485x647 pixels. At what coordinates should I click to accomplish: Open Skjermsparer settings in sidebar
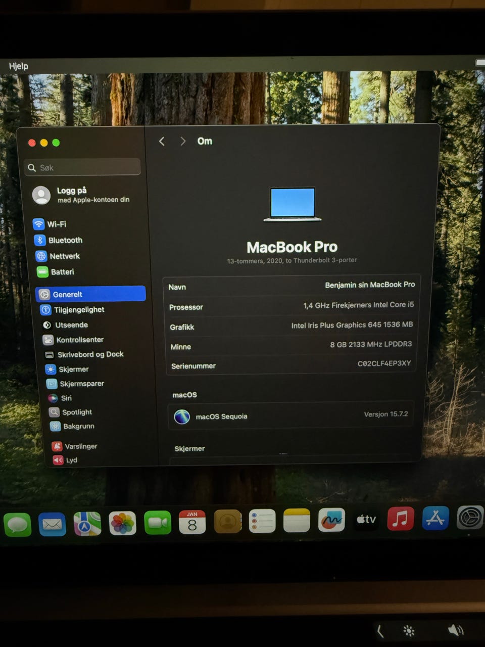(81, 384)
